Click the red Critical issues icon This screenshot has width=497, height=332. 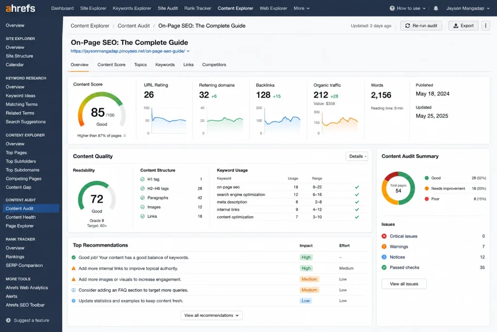(384, 236)
